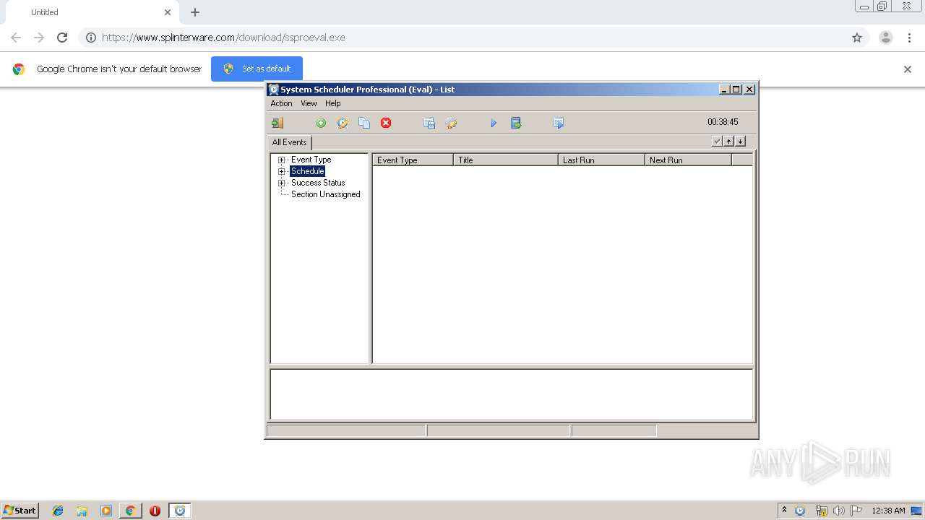Click the notepad with green arrow icon
925x520 pixels.
(x=516, y=123)
